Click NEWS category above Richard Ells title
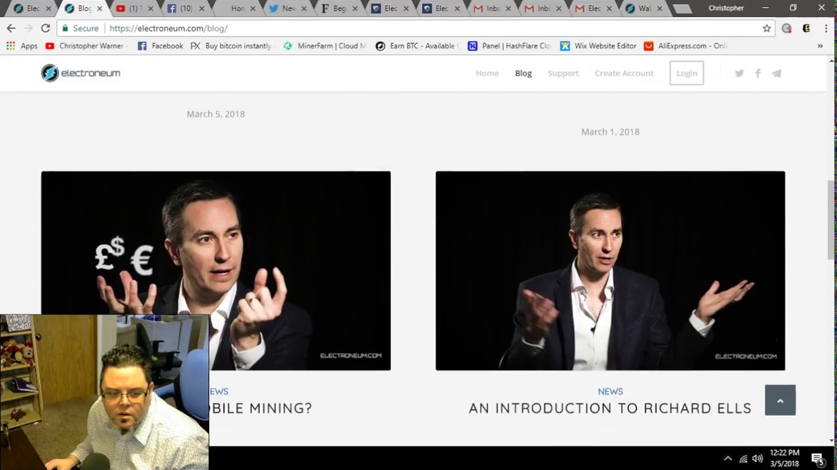The image size is (837, 470). tap(610, 392)
